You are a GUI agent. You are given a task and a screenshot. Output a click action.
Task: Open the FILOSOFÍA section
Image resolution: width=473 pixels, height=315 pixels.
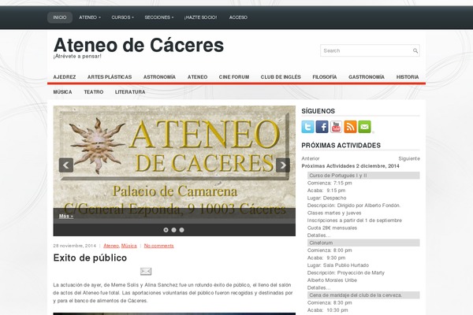[x=325, y=77]
